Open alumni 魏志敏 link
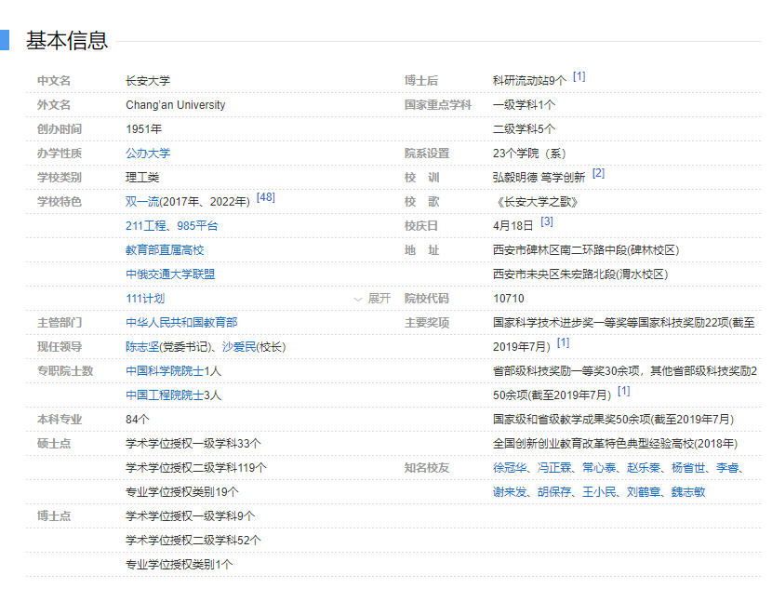 tap(688, 492)
